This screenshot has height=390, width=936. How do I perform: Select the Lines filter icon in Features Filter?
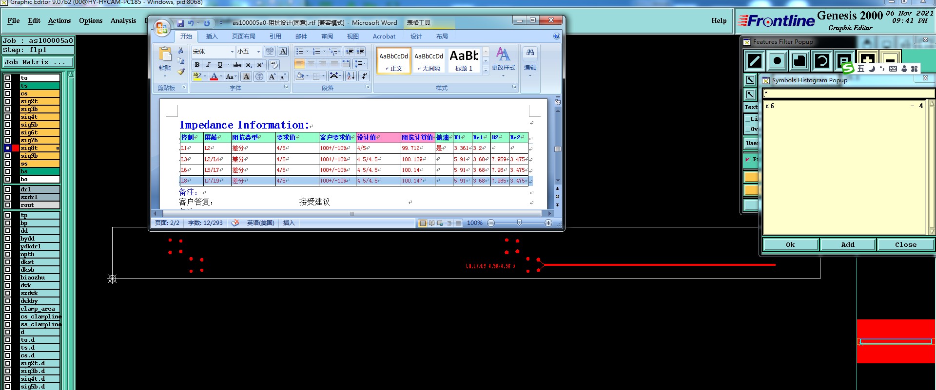click(x=755, y=61)
